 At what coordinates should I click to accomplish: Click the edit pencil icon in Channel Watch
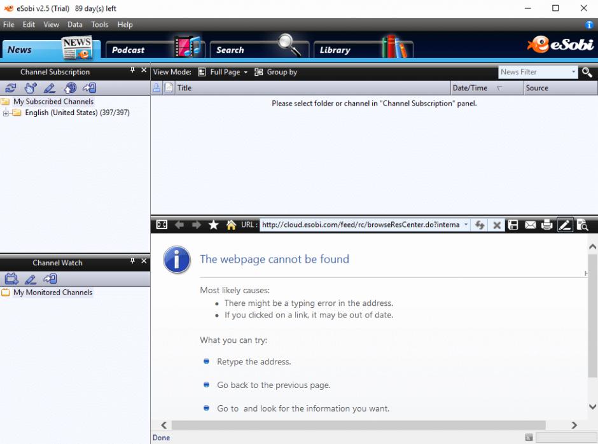31,279
